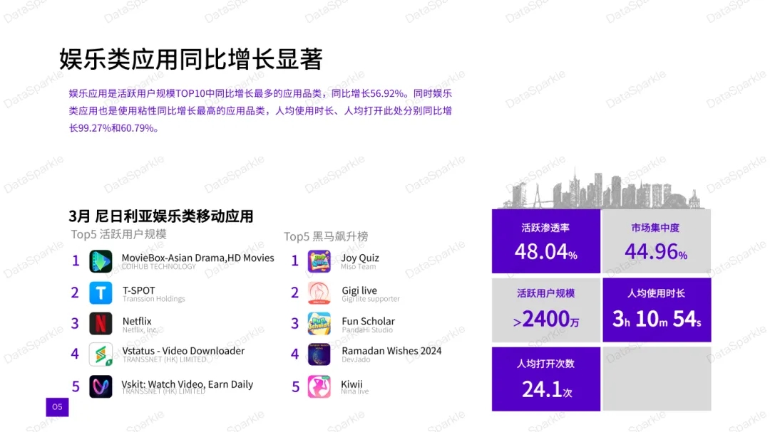Click the Netflix, Inc. developer label

click(x=141, y=330)
